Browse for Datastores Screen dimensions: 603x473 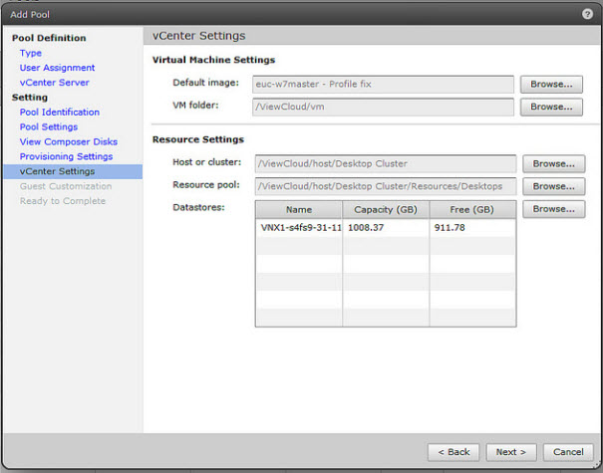pos(553,209)
